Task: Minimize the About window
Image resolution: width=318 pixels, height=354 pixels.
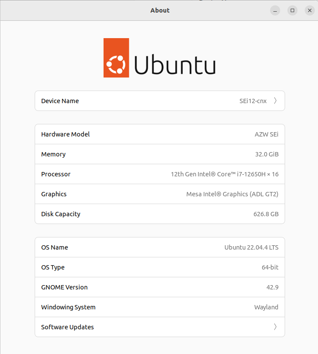Action: click(275, 10)
